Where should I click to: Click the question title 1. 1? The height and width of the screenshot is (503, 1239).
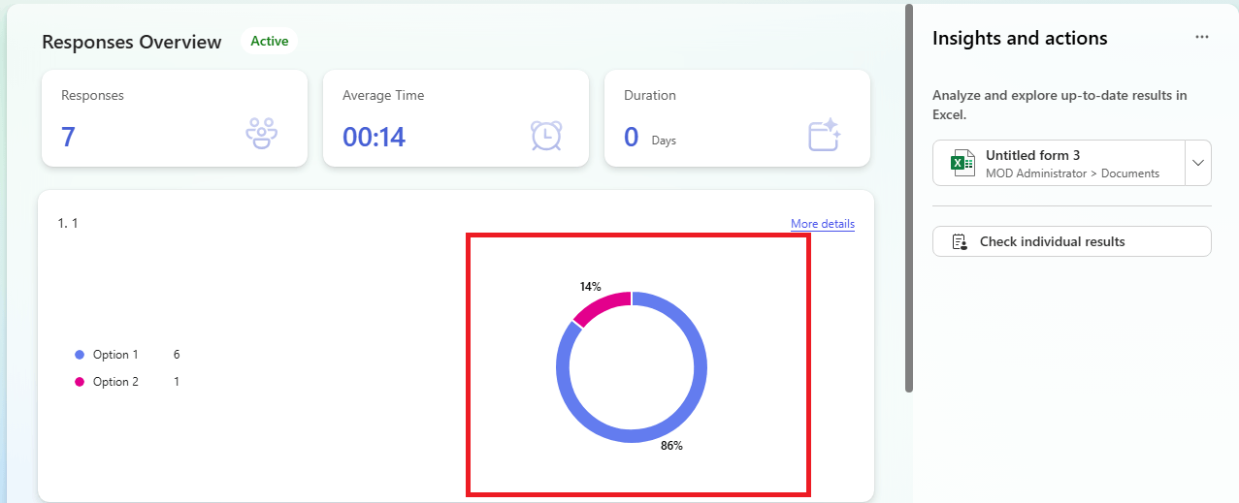click(x=68, y=223)
